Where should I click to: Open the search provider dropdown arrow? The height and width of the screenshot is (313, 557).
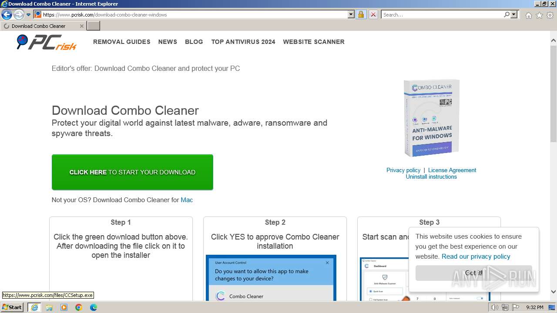[514, 14]
